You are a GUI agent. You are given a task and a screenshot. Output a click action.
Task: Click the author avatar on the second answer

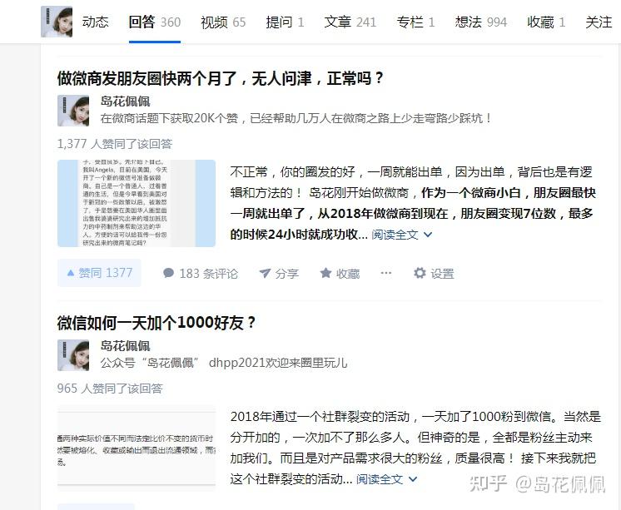click(73, 355)
